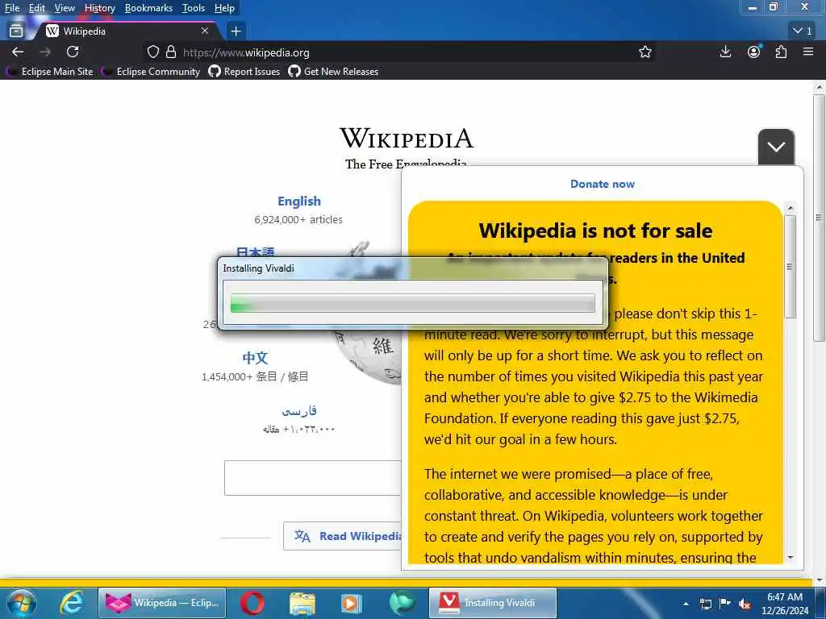Open the clock showing 6:47 AM
Image resolution: width=826 pixels, height=619 pixels.
(784, 603)
